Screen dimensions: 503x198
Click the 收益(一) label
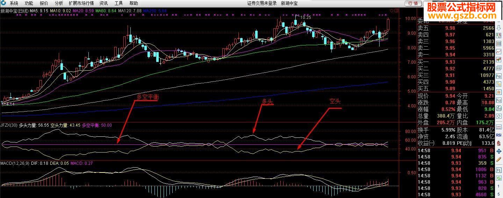coord(427,143)
